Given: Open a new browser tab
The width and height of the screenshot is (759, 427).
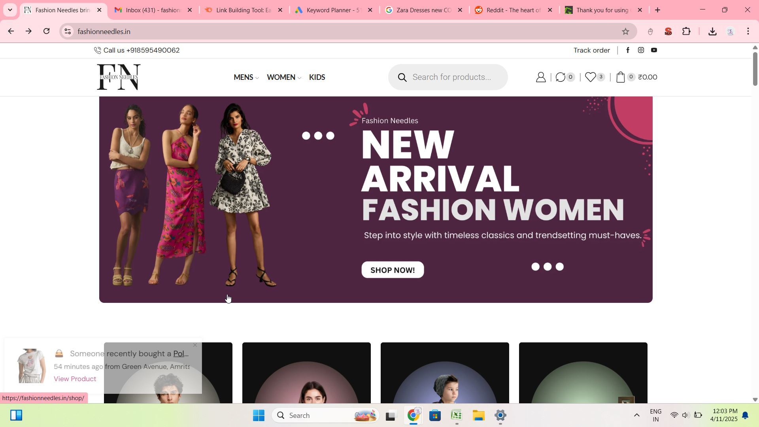Looking at the screenshot, I should click(657, 10).
